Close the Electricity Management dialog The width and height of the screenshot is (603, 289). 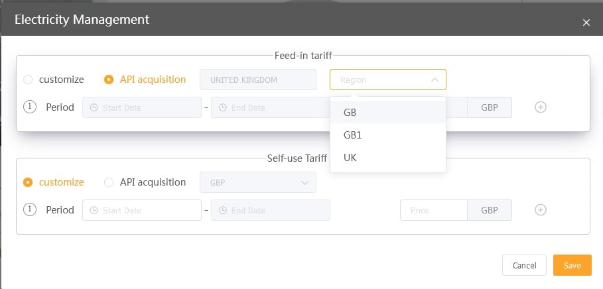pyautogui.click(x=586, y=23)
